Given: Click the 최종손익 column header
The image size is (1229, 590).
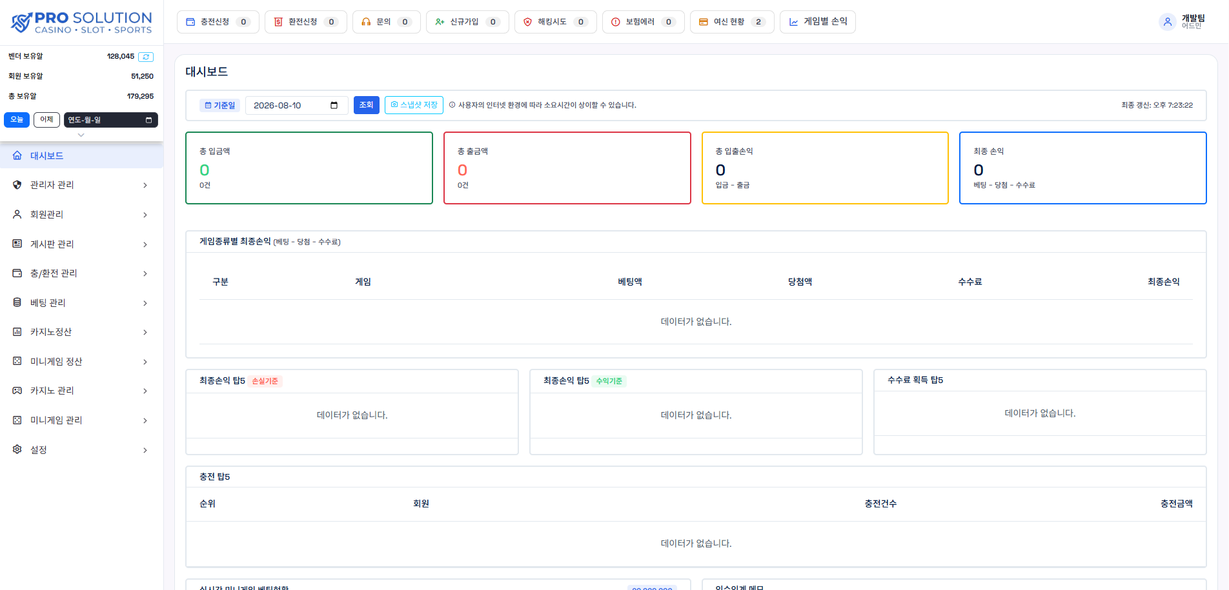Looking at the screenshot, I should click(x=1163, y=282).
